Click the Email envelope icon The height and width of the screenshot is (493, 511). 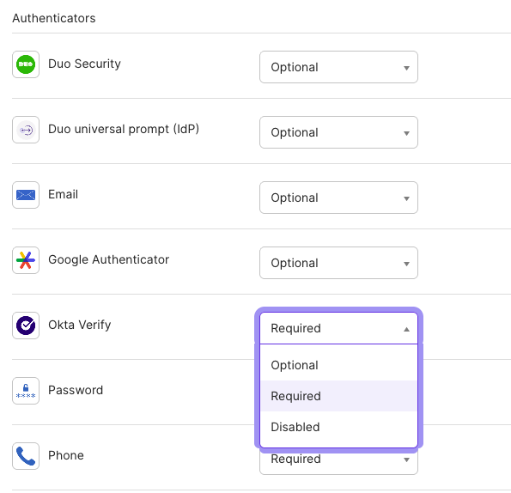[26, 195]
